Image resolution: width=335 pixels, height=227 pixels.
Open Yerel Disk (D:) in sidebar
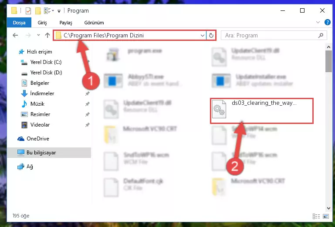pyautogui.click(x=46, y=73)
